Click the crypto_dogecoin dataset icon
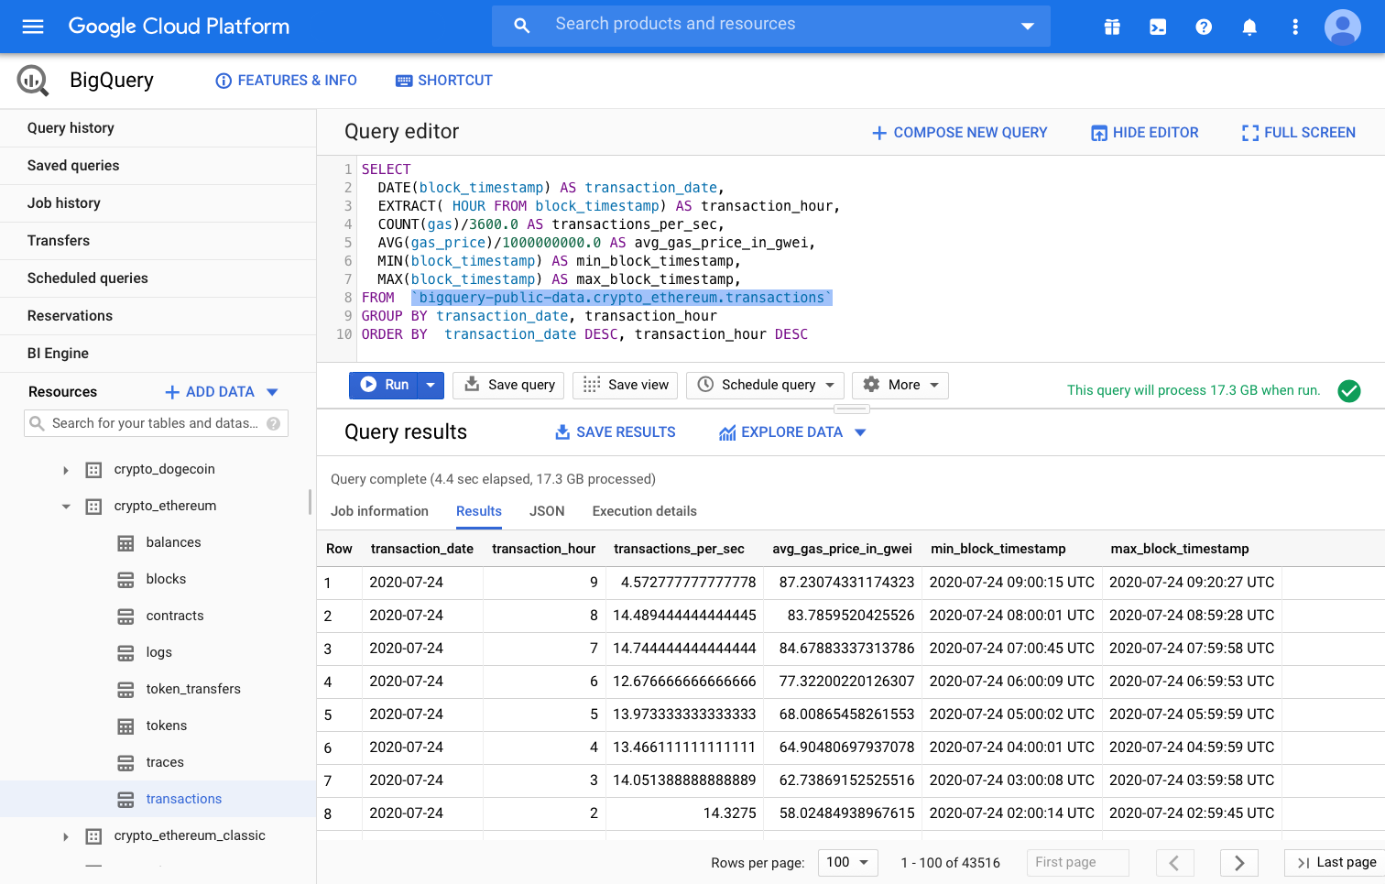 point(93,470)
